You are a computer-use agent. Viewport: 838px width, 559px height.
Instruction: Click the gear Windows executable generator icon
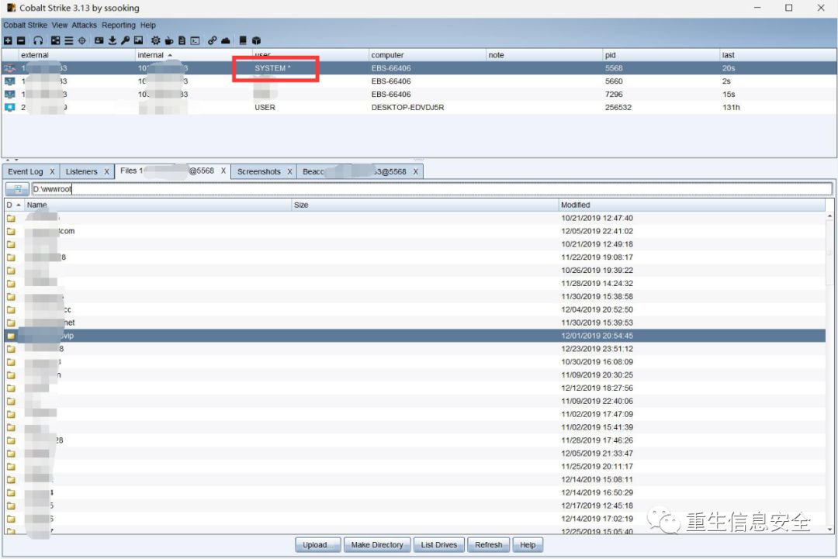pos(155,40)
